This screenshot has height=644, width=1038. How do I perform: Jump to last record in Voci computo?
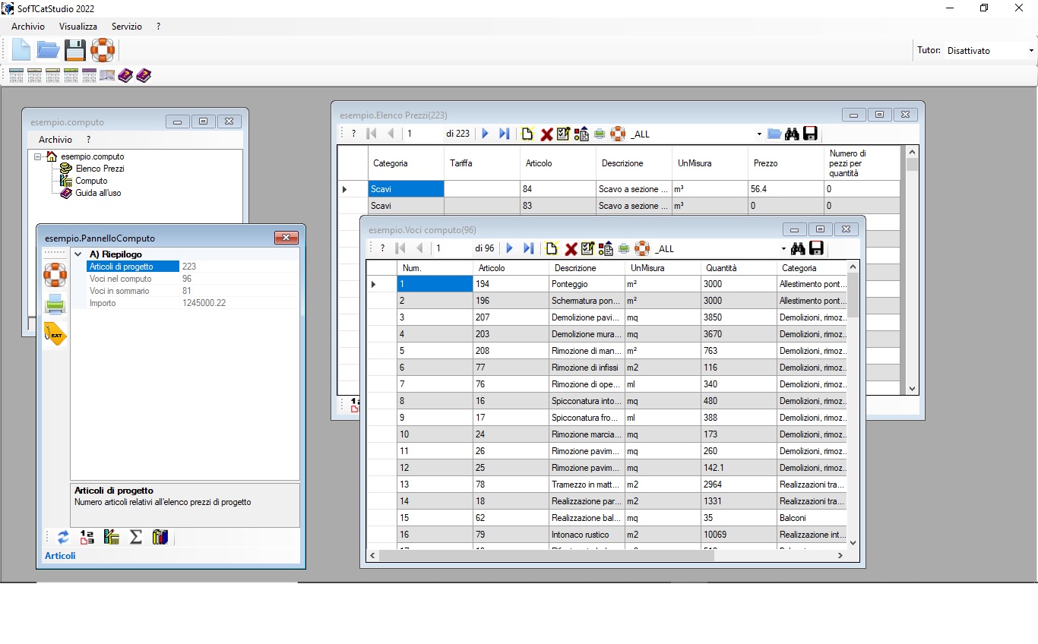[528, 248]
